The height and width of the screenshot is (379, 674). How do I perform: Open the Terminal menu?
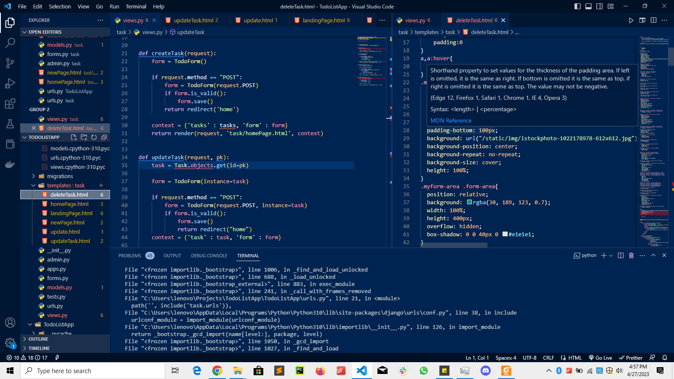(136, 6)
